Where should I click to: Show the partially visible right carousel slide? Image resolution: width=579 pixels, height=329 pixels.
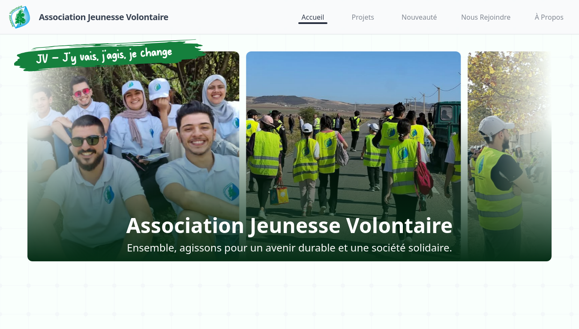click(510, 156)
